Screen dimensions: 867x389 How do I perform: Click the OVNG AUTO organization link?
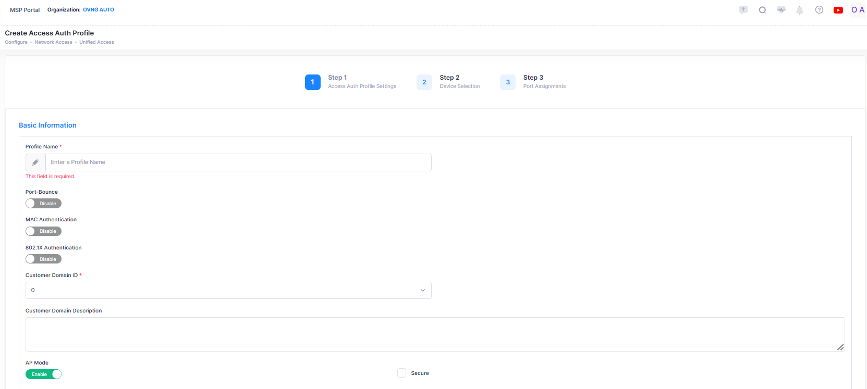[x=98, y=10]
